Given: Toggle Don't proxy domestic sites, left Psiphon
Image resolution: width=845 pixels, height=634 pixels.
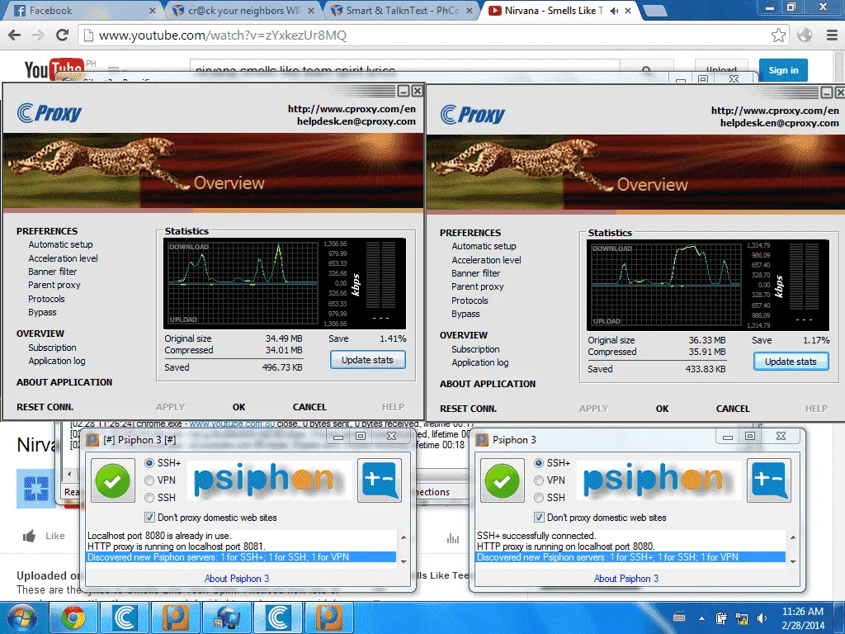Looking at the screenshot, I should [150, 518].
